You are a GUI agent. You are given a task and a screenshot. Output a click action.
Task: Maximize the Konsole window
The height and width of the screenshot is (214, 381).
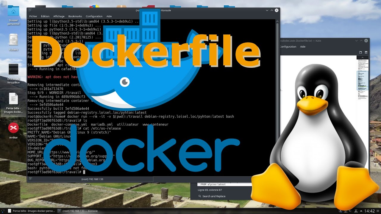tap(272, 10)
